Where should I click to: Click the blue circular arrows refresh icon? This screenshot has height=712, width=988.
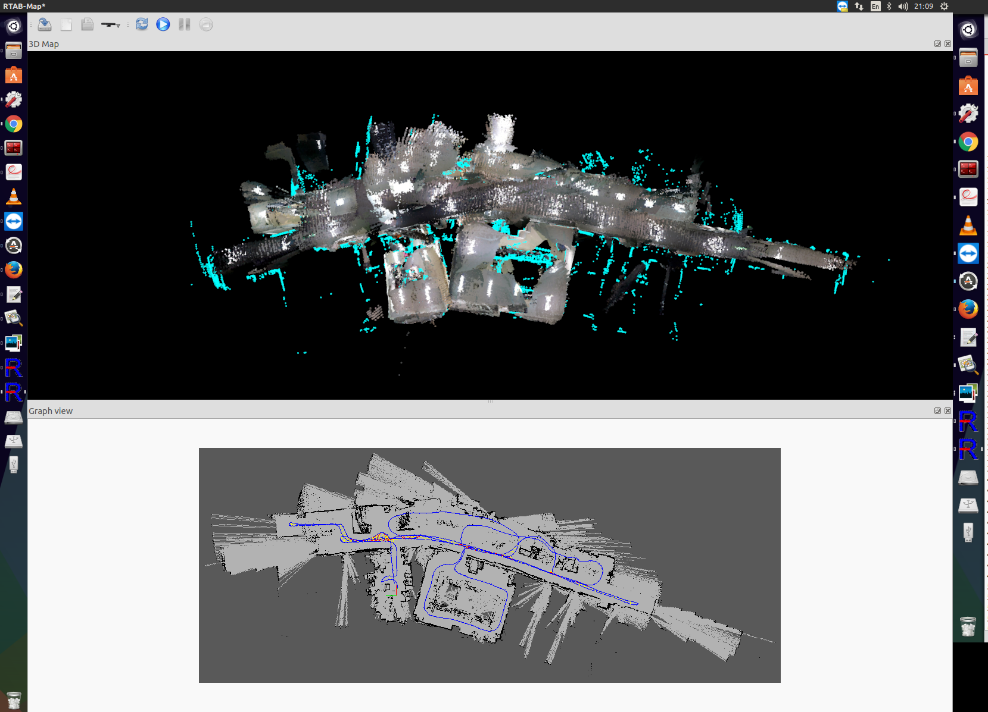tap(142, 24)
